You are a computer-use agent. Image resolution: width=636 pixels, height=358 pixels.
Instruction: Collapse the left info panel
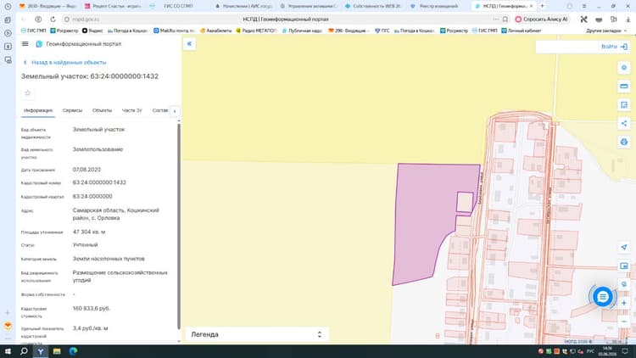pyautogui.click(x=189, y=44)
